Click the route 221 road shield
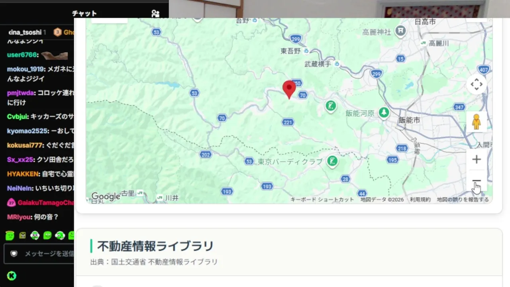Image resolution: width=510 pixels, height=287 pixels. (288, 122)
